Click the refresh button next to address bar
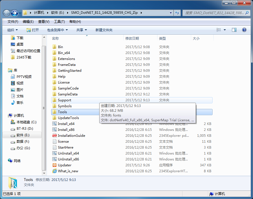This screenshot has width=253, height=199. click(177, 13)
